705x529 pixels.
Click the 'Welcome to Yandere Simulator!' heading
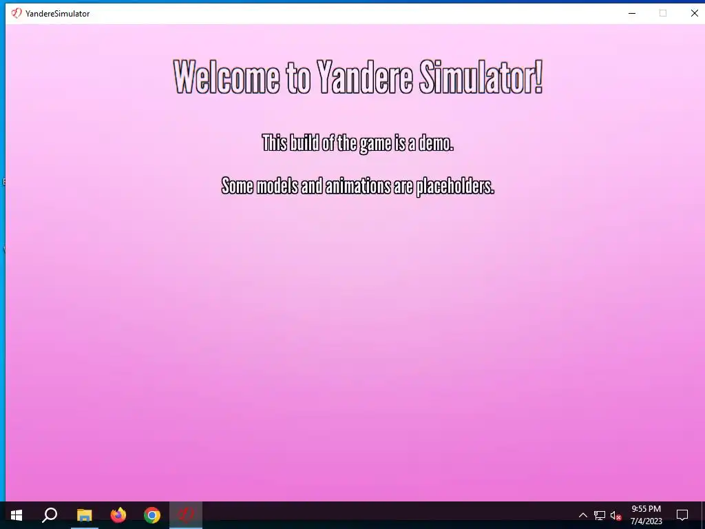pyautogui.click(x=358, y=77)
